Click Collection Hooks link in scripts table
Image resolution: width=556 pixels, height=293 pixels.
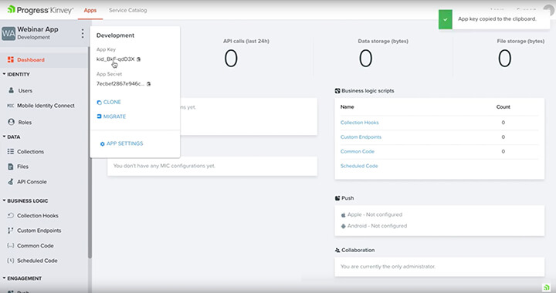tap(359, 123)
